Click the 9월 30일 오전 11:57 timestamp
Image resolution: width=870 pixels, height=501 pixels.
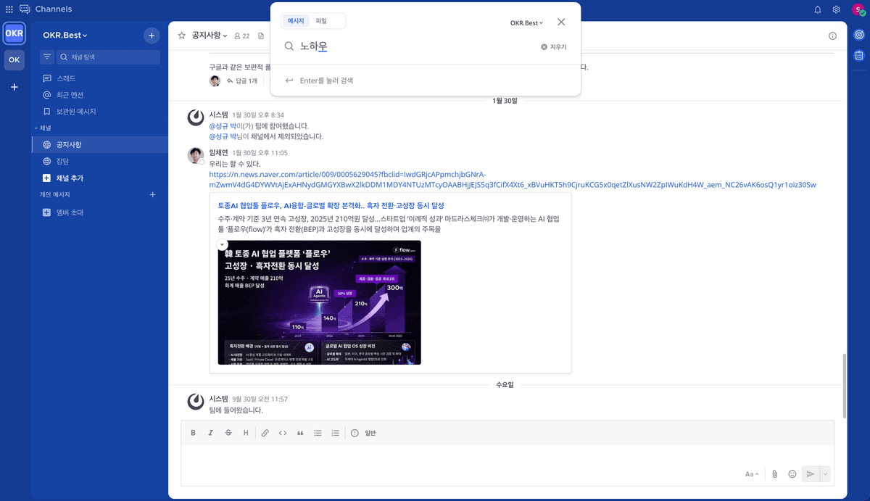click(x=260, y=399)
